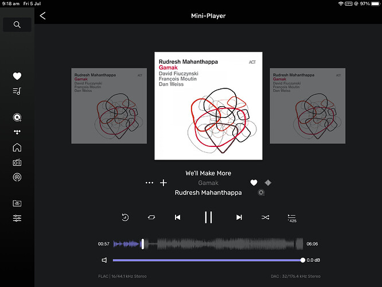Open more options three-dots menu

point(149,183)
